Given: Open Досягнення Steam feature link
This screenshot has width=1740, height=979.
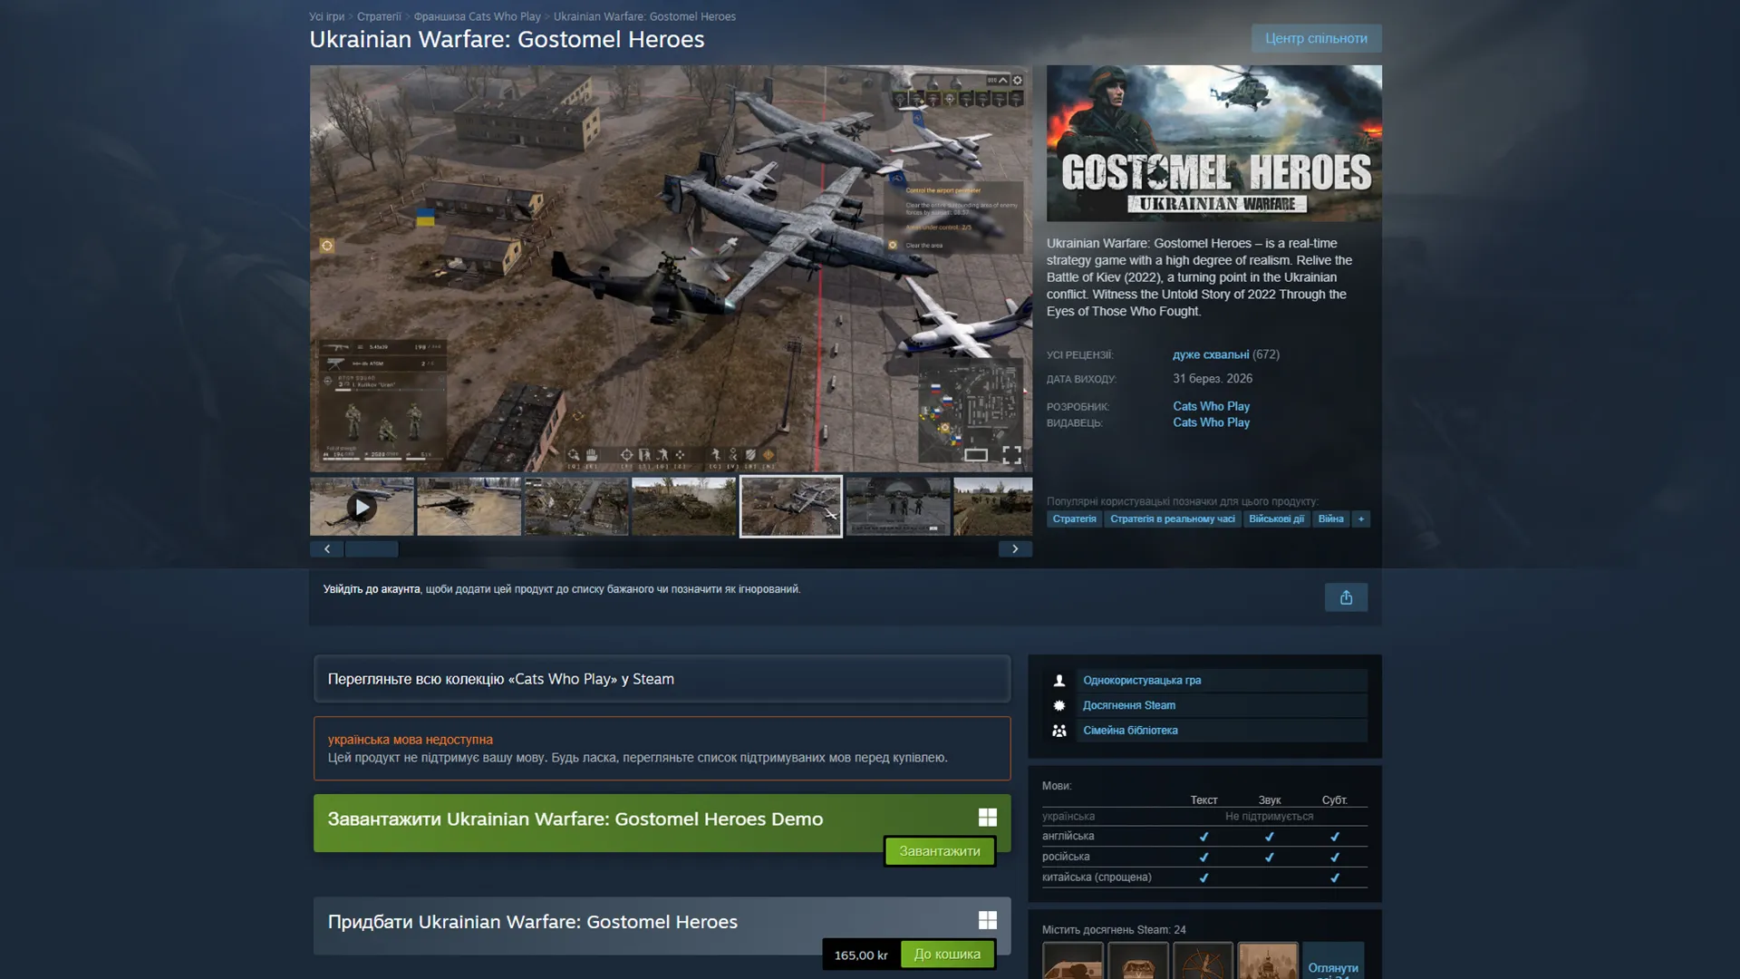Looking at the screenshot, I should pos(1129,705).
